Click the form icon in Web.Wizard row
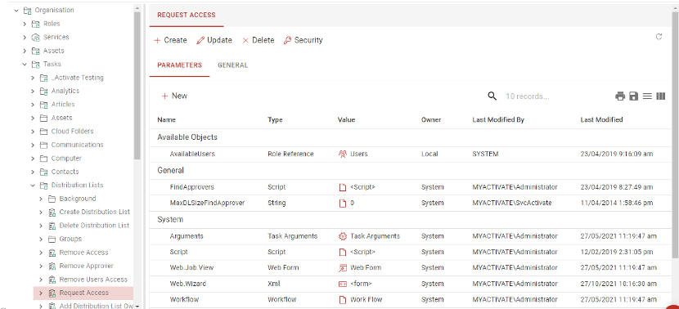 click(x=343, y=284)
